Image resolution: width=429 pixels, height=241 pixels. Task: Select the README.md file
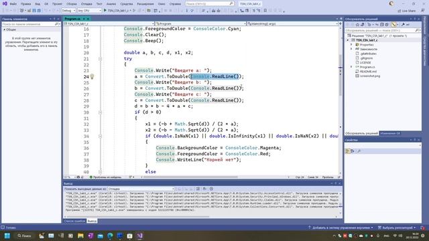click(x=368, y=72)
